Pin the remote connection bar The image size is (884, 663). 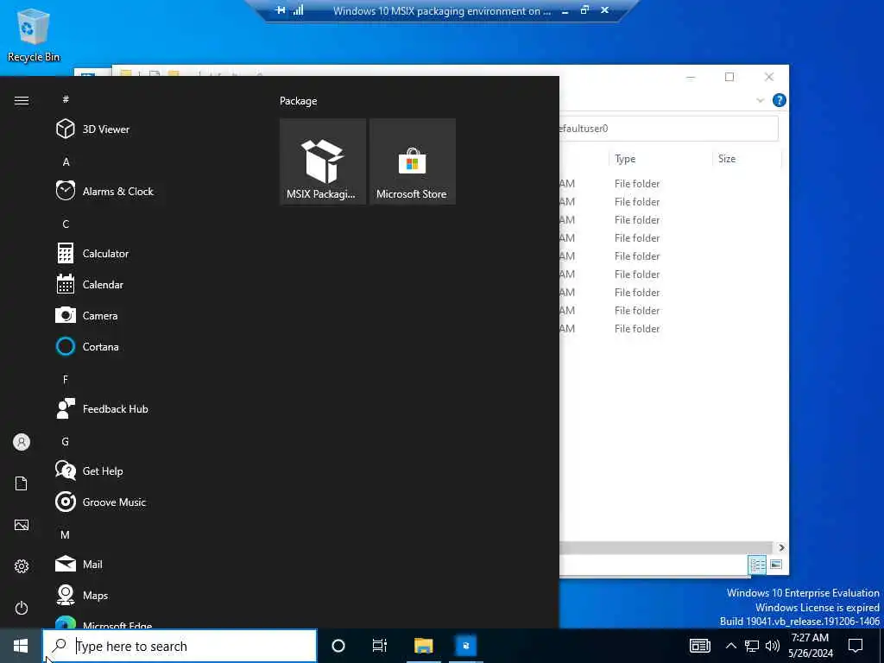(281, 10)
